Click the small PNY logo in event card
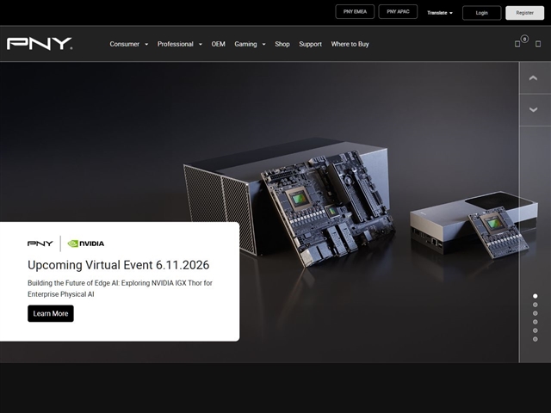551x413 pixels. click(40, 243)
